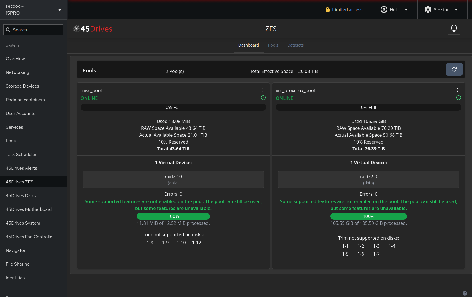472x297 pixels.
Task: Open 45Drives Motherboard
Action: pyautogui.click(x=34, y=209)
